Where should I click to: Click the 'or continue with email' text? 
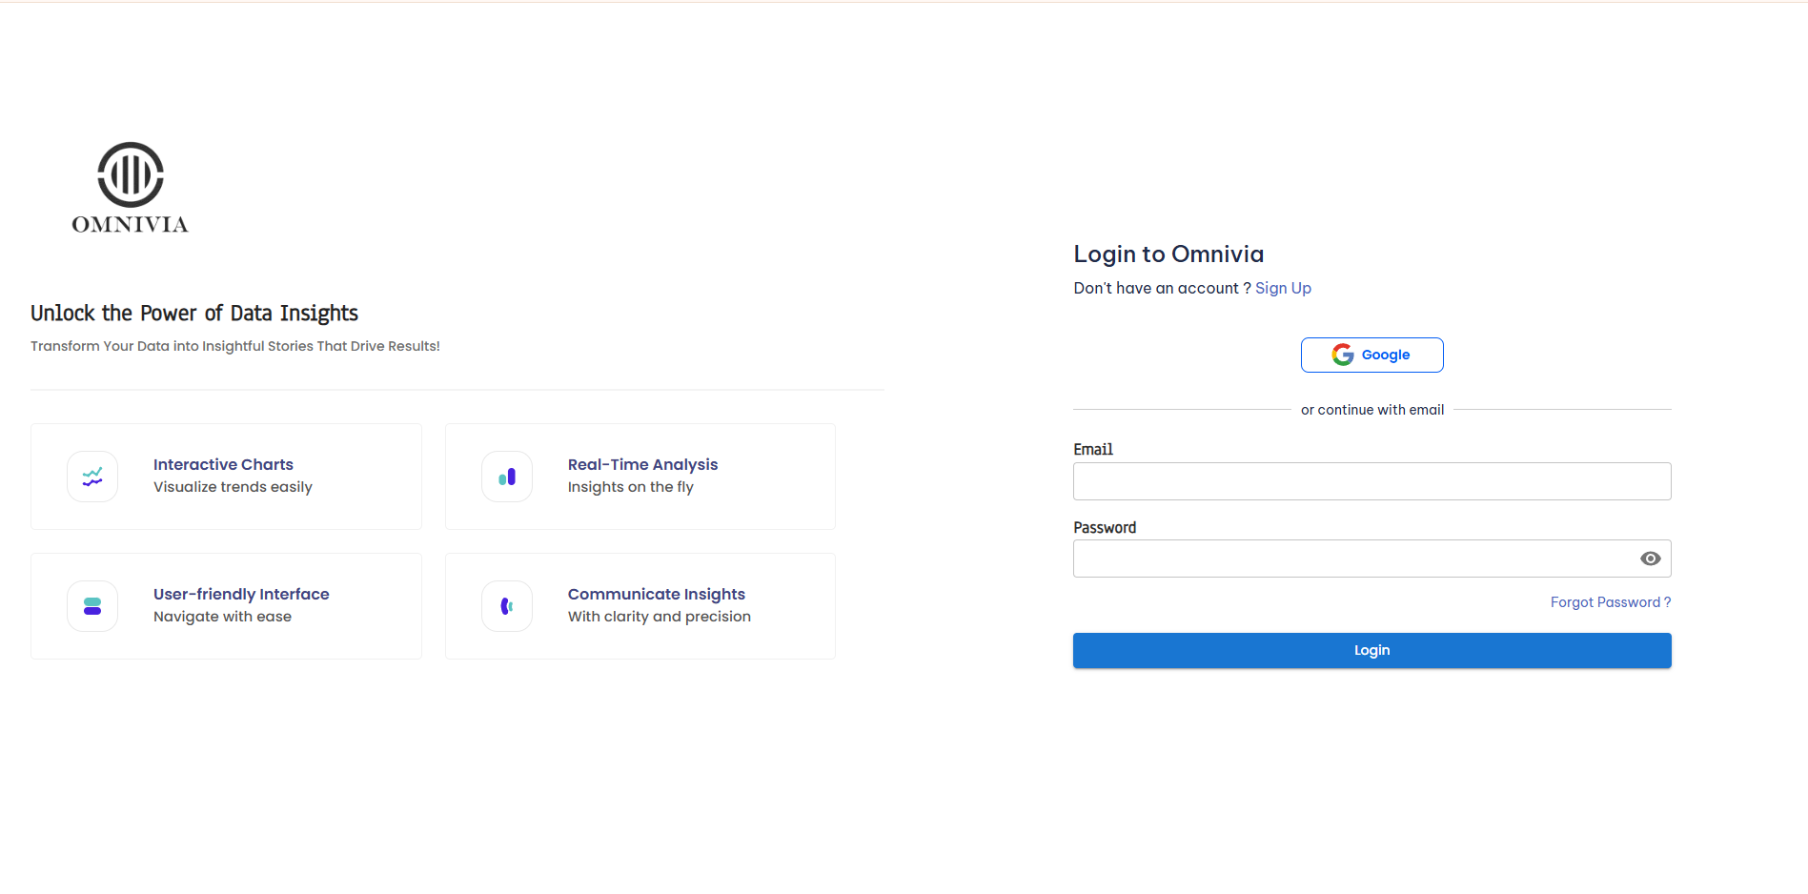pos(1372,410)
